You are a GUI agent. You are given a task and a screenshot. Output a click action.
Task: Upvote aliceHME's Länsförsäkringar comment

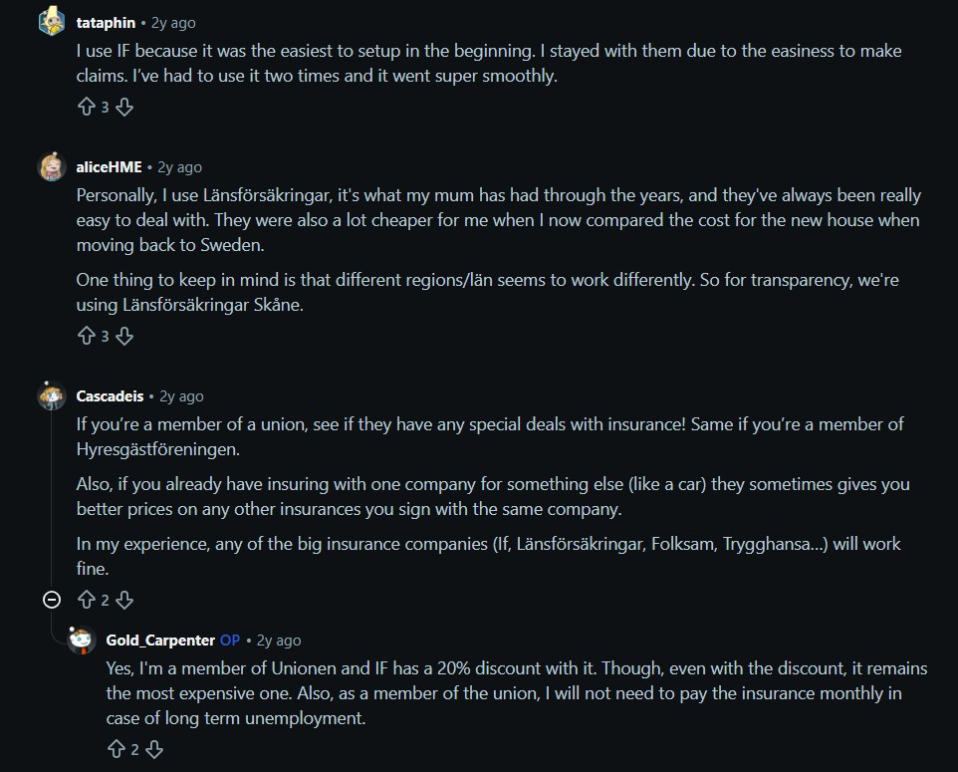87,336
